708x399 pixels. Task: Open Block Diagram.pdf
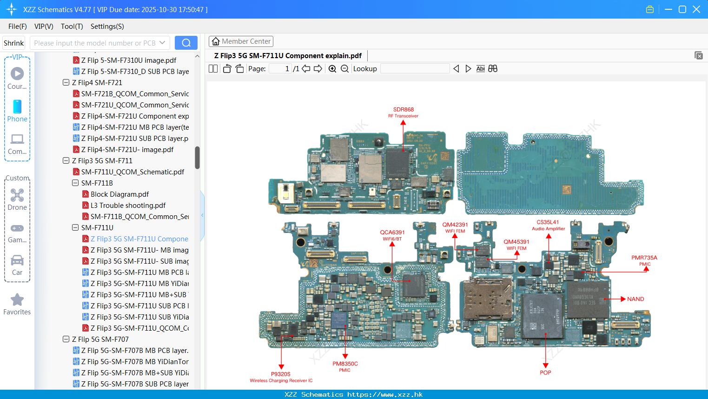coord(116,194)
